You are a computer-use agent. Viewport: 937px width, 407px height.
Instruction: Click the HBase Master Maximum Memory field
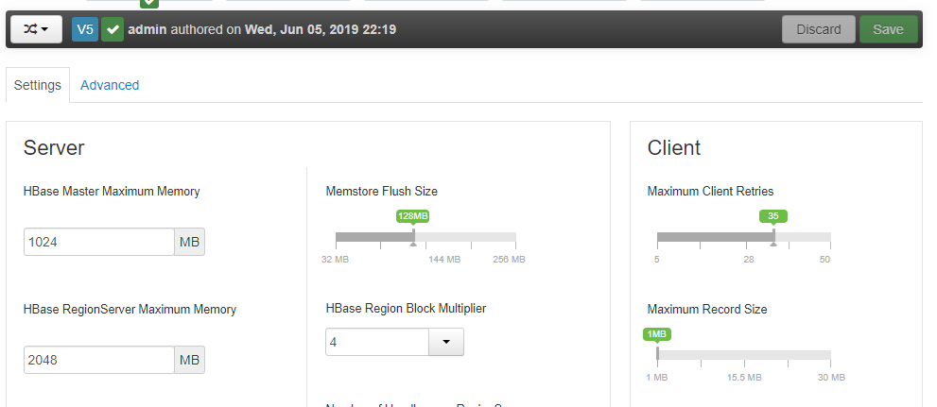[x=99, y=242]
